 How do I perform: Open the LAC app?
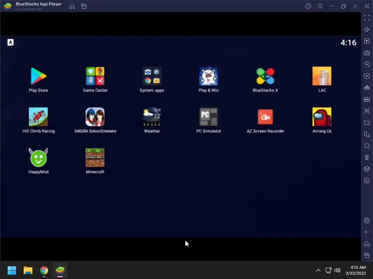[x=322, y=76]
